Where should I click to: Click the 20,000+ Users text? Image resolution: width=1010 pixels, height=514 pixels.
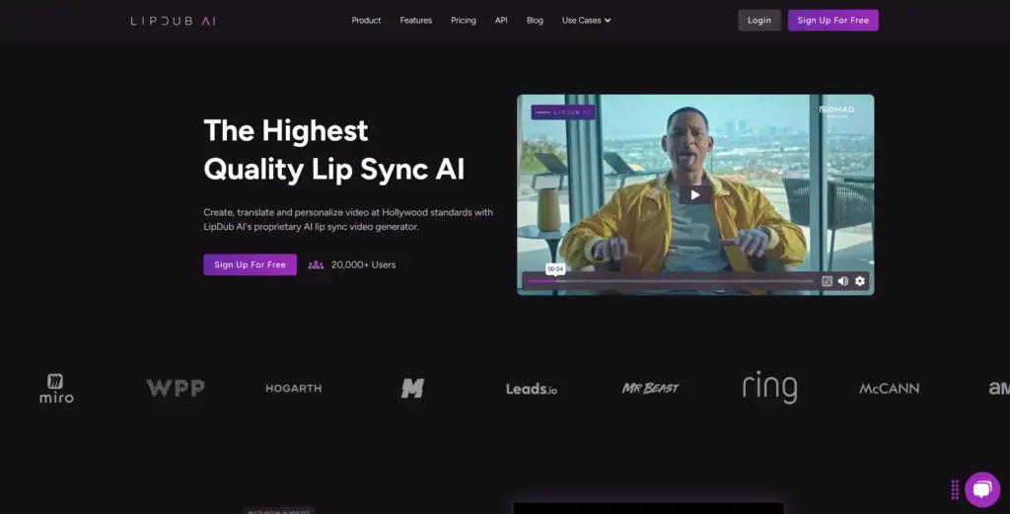[363, 264]
